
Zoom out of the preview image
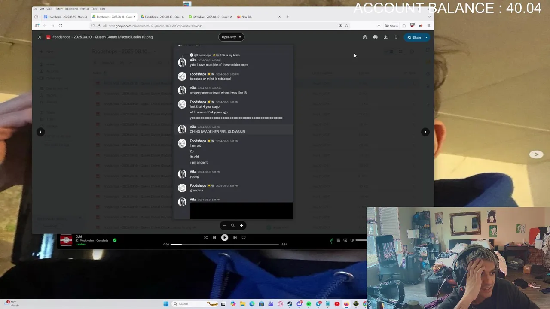(224, 225)
